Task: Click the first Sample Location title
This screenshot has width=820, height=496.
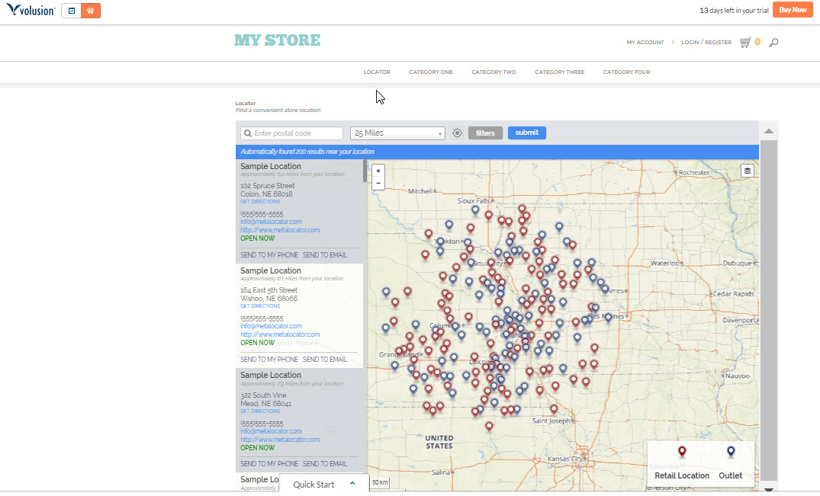Action: 270,166
